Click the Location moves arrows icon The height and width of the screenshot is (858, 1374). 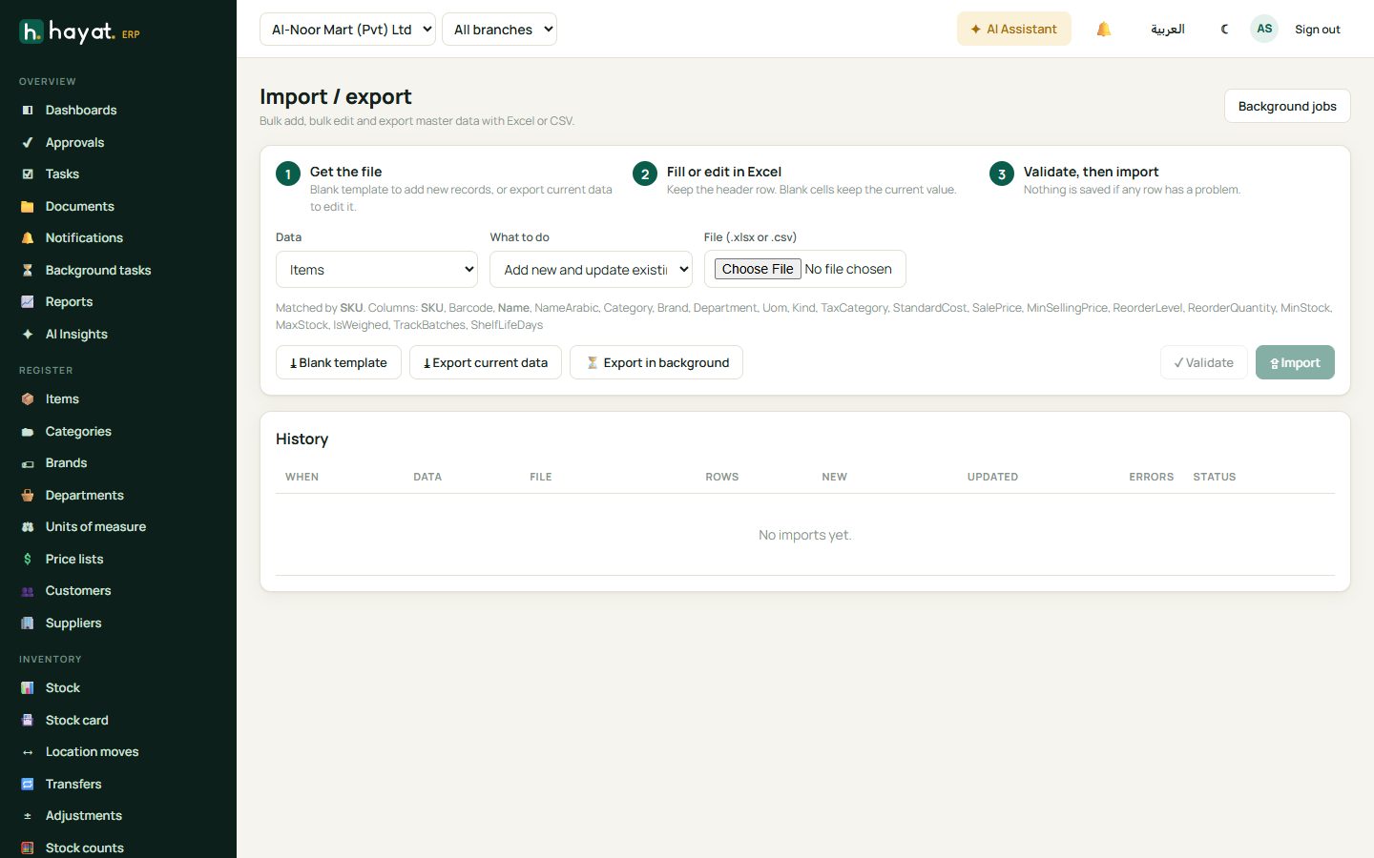click(x=28, y=752)
